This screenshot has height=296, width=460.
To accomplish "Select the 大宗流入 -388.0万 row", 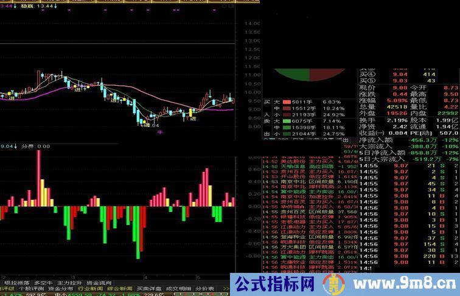I will pyautogui.click(x=409, y=146).
